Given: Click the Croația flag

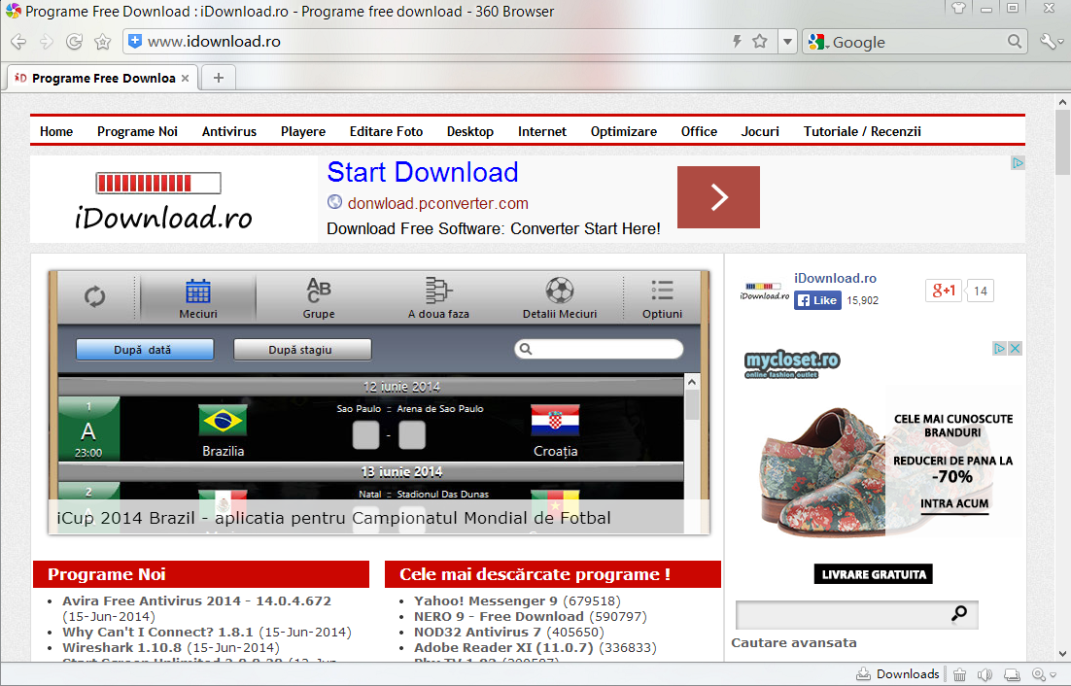Looking at the screenshot, I should coord(555,421).
